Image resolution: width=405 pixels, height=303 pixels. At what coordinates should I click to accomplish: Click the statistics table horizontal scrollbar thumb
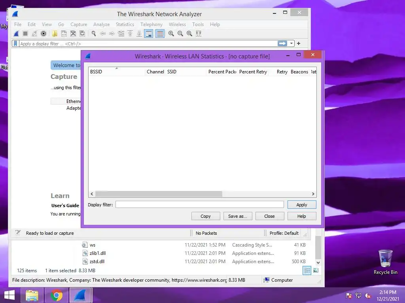(x=159, y=194)
